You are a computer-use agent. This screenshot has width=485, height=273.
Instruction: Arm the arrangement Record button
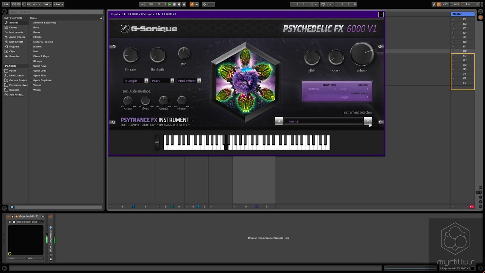point(179,5)
